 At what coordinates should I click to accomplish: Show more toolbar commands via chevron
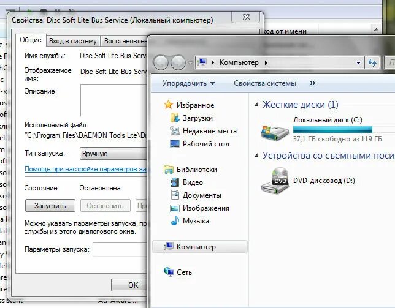click(x=313, y=83)
